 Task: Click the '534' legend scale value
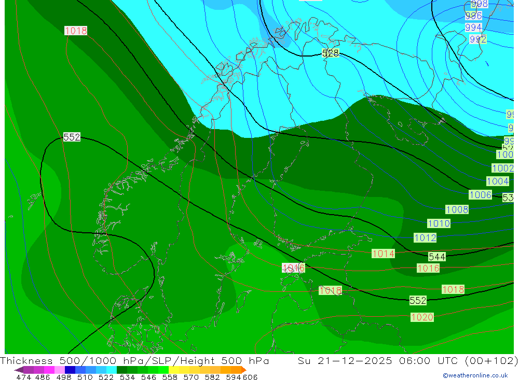point(128,377)
